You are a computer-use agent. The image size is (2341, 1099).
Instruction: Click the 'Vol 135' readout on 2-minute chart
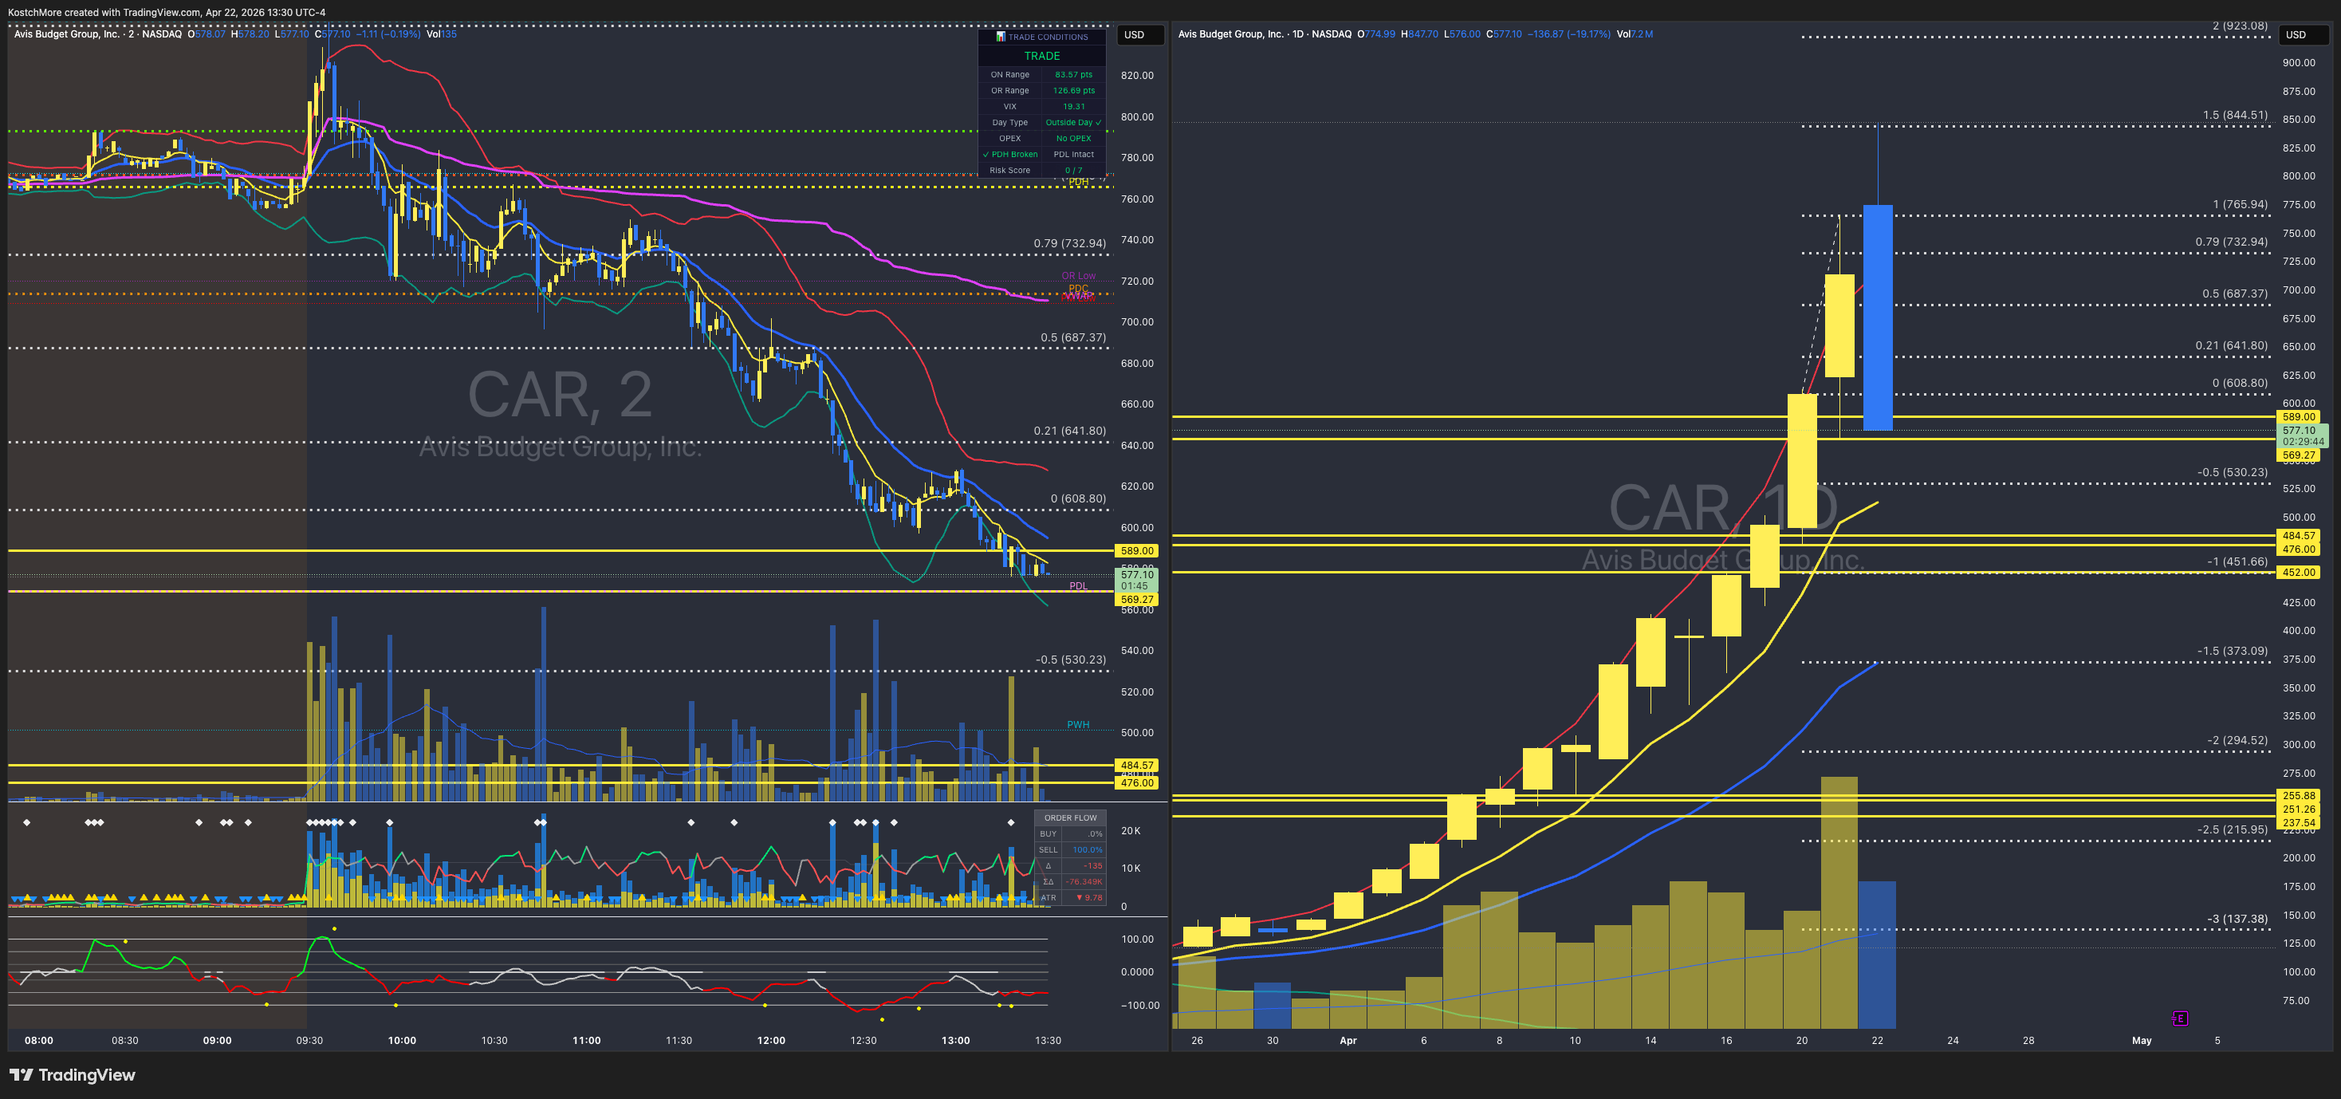click(442, 33)
